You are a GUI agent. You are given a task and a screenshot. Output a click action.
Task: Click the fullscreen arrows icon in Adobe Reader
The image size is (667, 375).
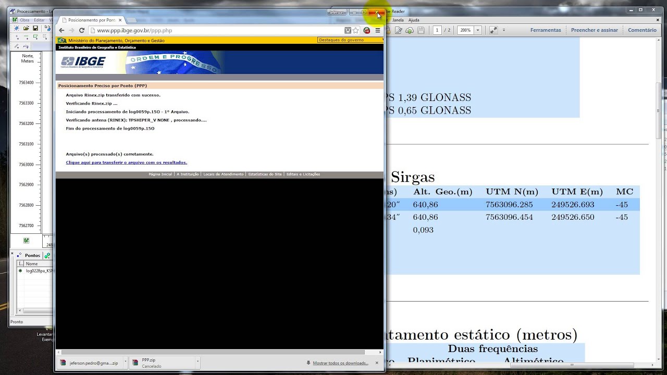pos(493,30)
